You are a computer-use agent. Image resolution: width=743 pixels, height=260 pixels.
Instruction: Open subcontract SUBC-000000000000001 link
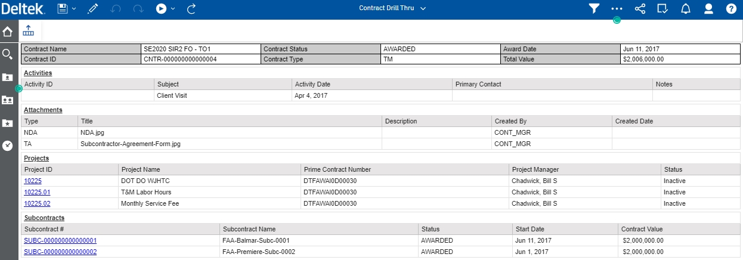(60, 240)
